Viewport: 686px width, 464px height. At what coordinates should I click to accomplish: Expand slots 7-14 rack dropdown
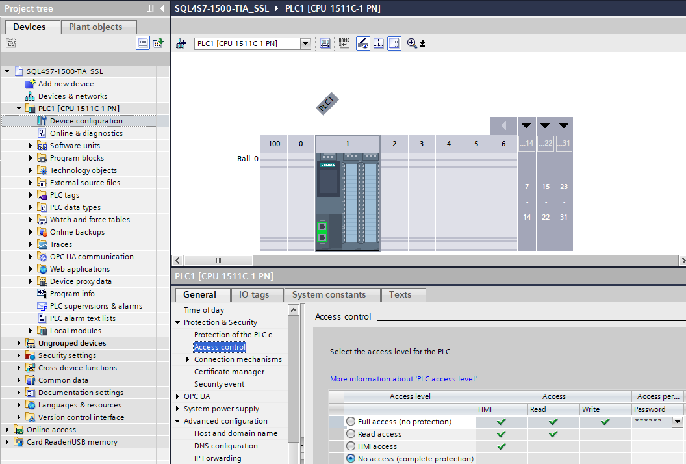[x=526, y=125]
